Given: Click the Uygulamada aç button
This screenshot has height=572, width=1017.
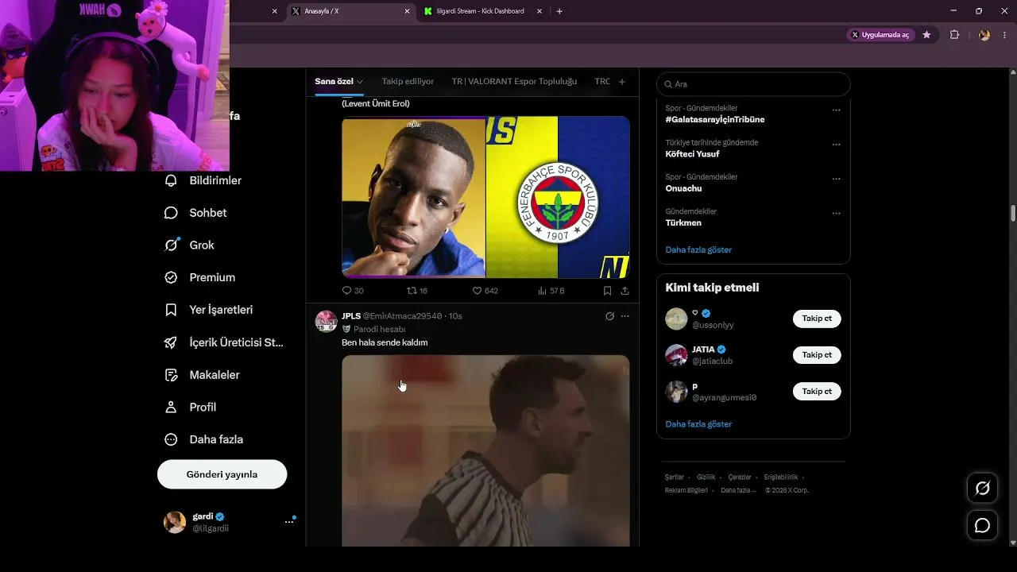Looking at the screenshot, I should click(x=880, y=35).
